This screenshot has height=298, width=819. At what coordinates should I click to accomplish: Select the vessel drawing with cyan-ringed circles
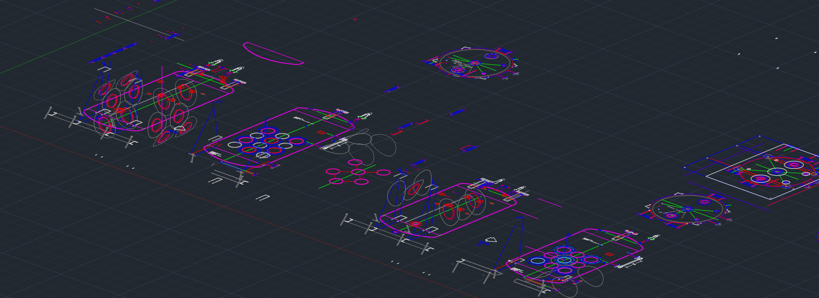point(575,256)
